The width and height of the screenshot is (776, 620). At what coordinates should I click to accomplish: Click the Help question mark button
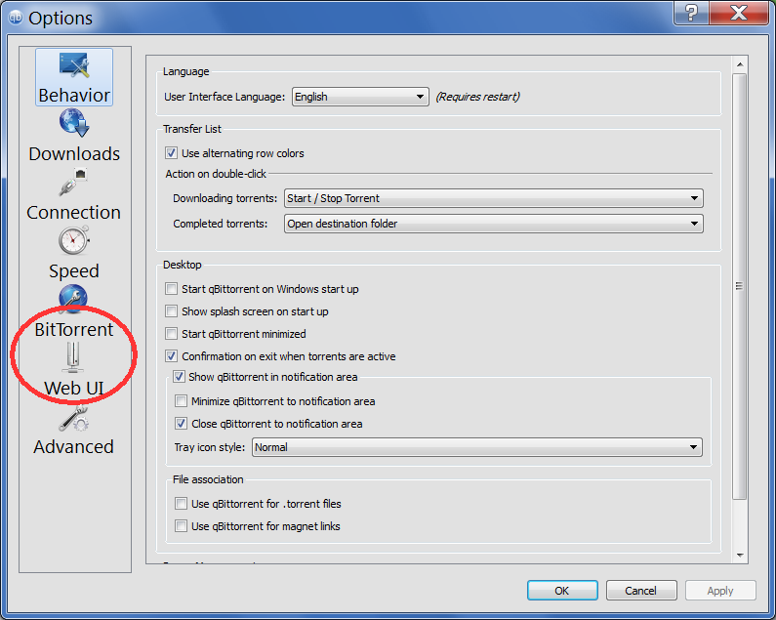click(x=691, y=13)
